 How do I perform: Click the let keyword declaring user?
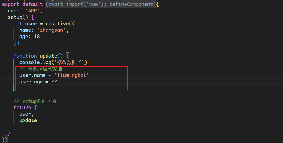click(18, 24)
